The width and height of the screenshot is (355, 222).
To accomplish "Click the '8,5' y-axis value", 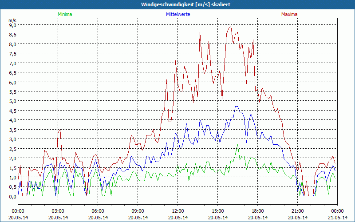I will 13,35.
